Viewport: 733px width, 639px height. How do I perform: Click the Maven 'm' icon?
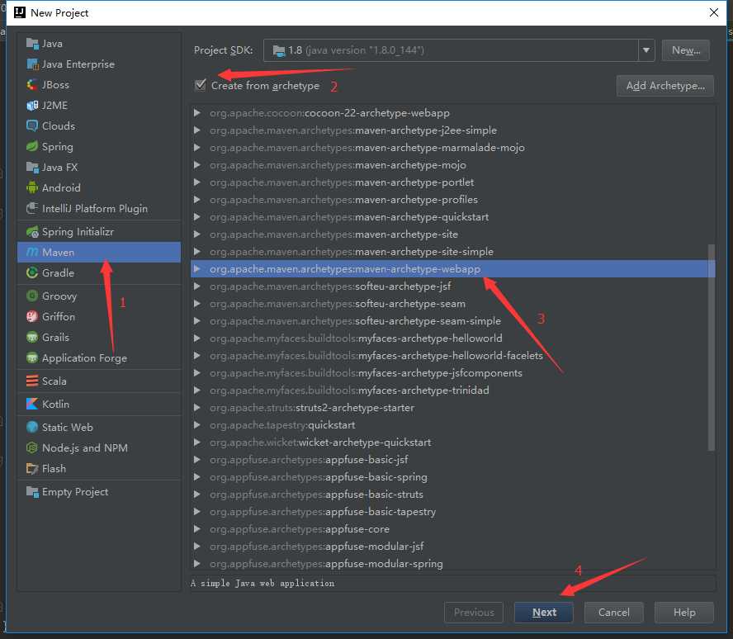pos(32,252)
